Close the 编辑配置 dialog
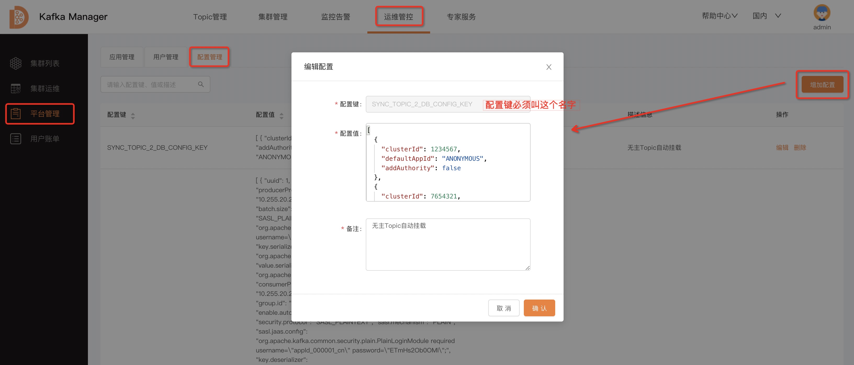The width and height of the screenshot is (854, 365). click(549, 67)
